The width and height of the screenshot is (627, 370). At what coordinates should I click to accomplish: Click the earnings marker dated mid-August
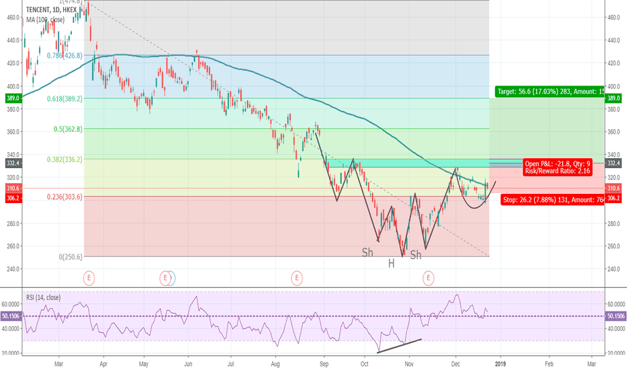[x=297, y=278]
